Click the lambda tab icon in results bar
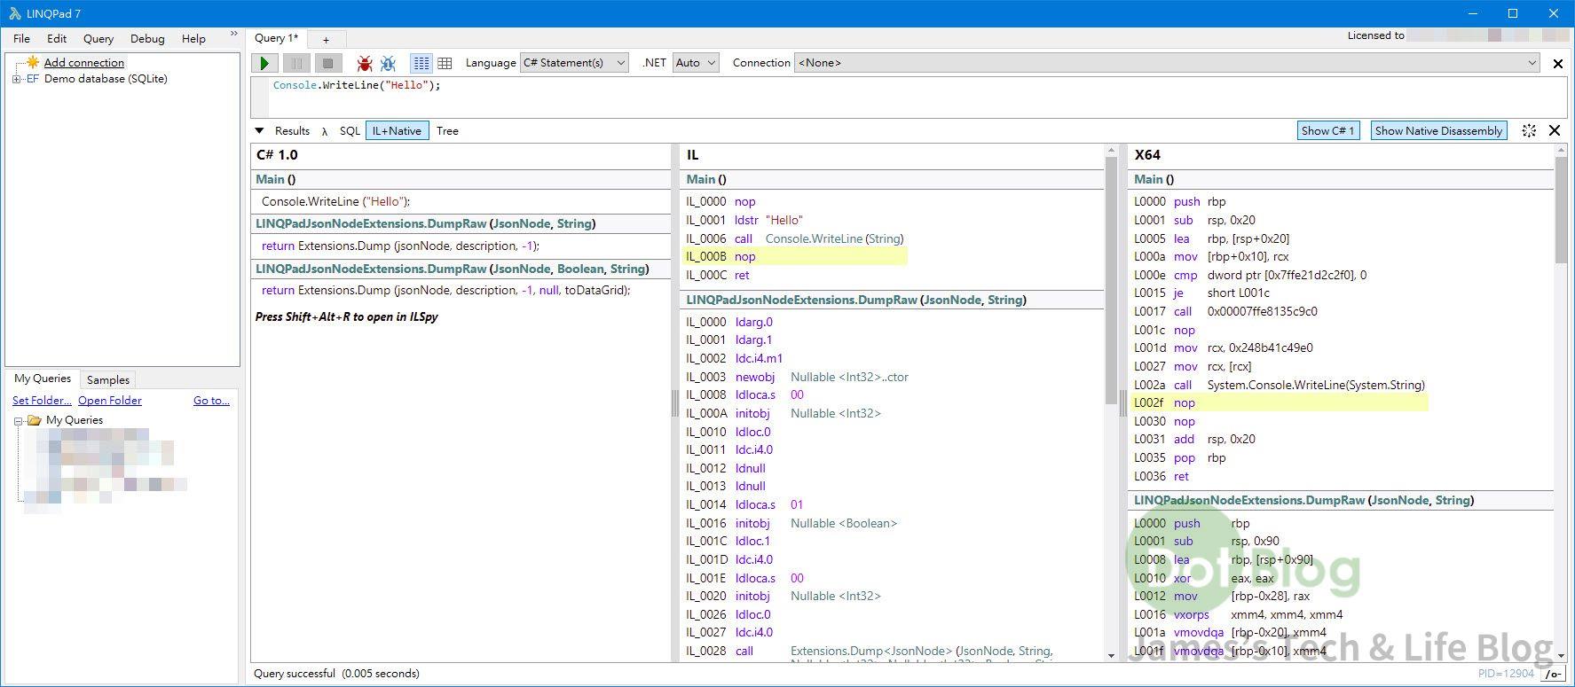Image resolution: width=1575 pixels, height=687 pixels. point(325,131)
